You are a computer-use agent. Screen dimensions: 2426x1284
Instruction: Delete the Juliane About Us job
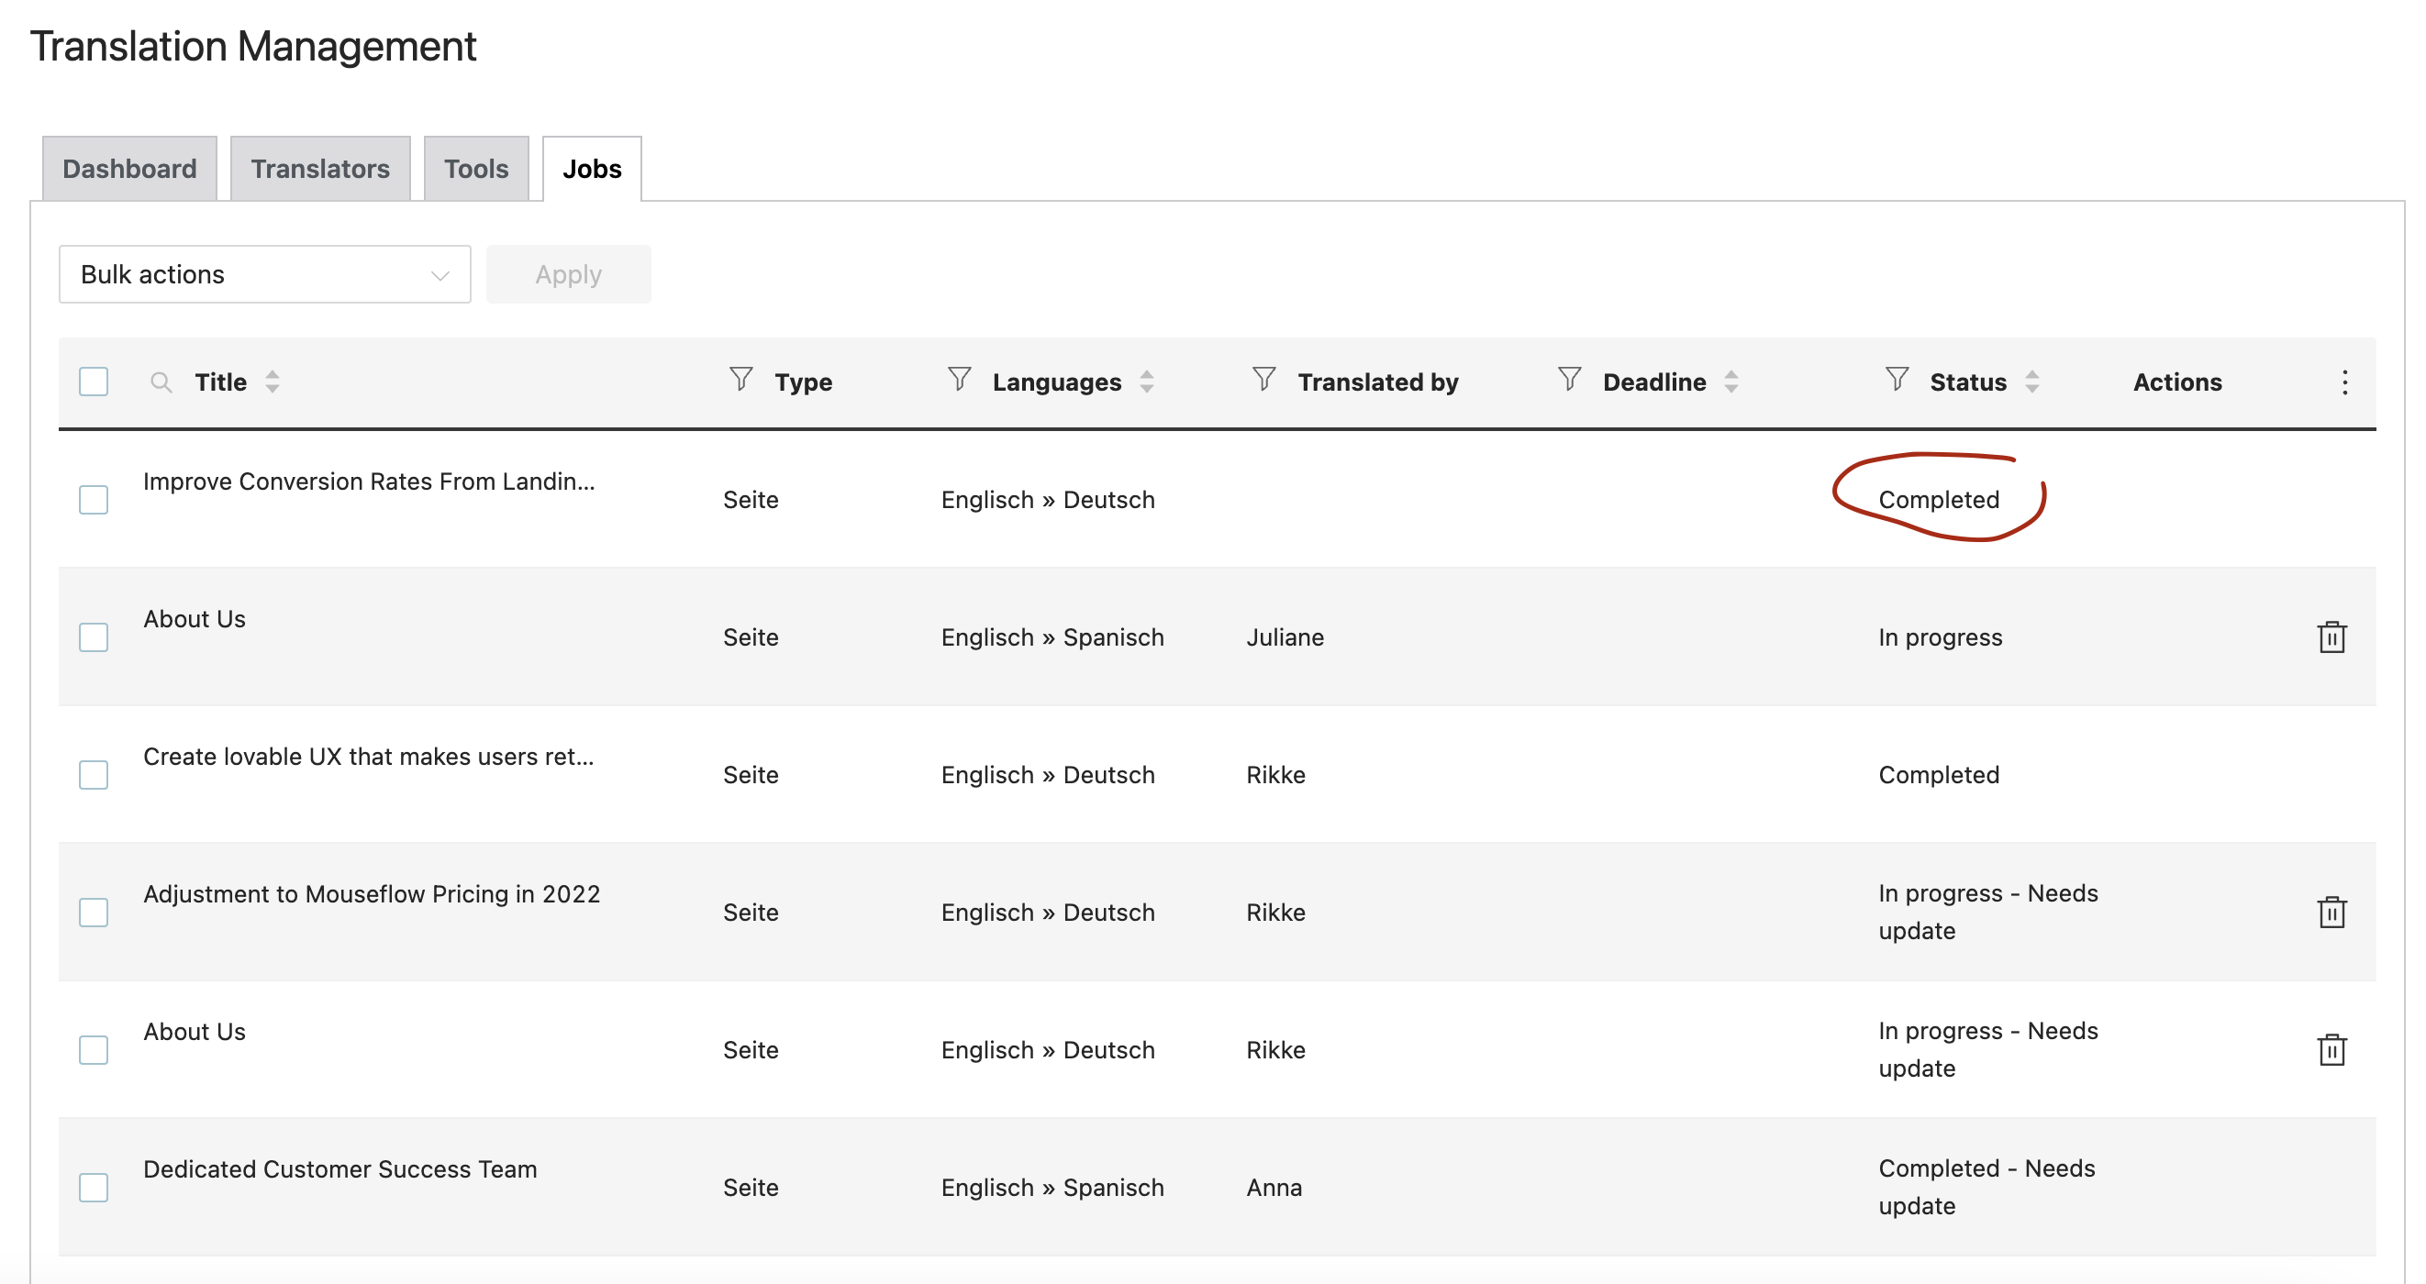[x=2331, y=637]
